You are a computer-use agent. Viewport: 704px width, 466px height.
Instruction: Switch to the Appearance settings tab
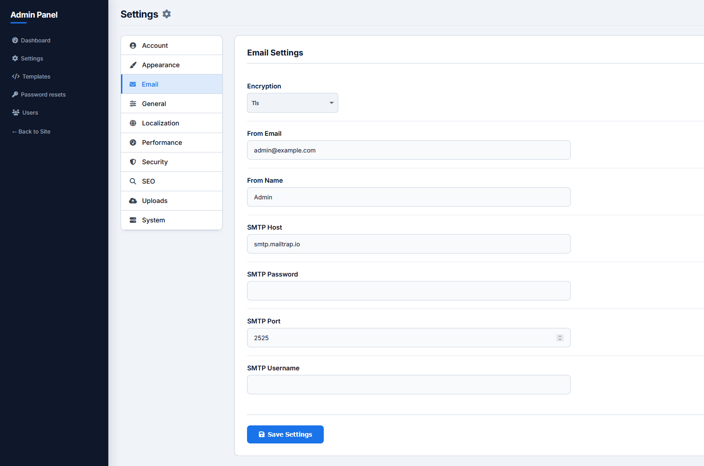click(x=172, y=65)
